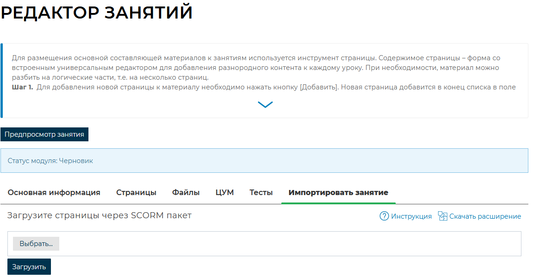The height and width of the screenshot is (278, 533).
Task: Click the Редактор занятий page heading
Action: pyautogui.click(x=96, y=13)
